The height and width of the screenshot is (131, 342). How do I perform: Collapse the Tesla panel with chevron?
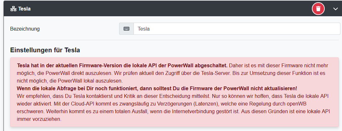336,9
